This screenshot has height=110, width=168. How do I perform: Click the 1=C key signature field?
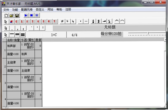[x=54, y=35]
